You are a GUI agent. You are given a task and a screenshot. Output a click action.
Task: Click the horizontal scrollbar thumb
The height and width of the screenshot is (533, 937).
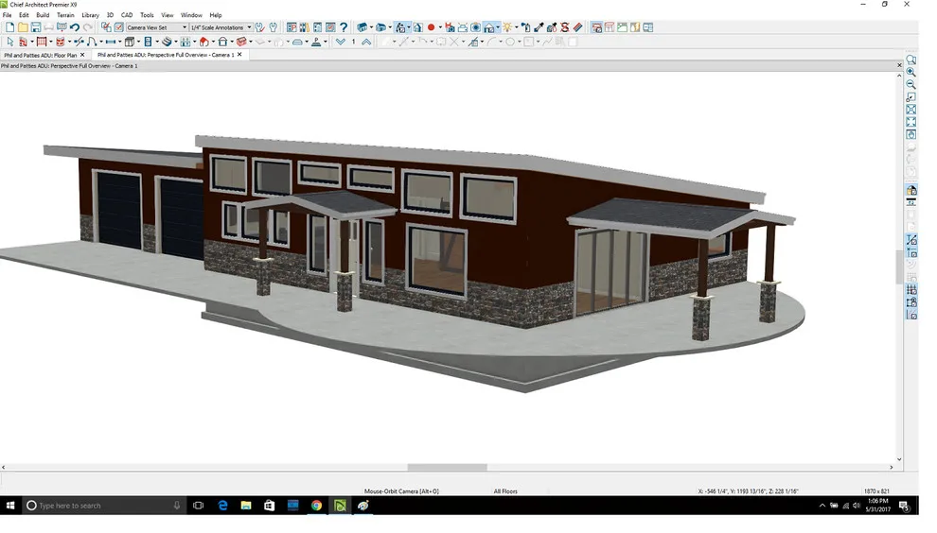coord(447,468)
